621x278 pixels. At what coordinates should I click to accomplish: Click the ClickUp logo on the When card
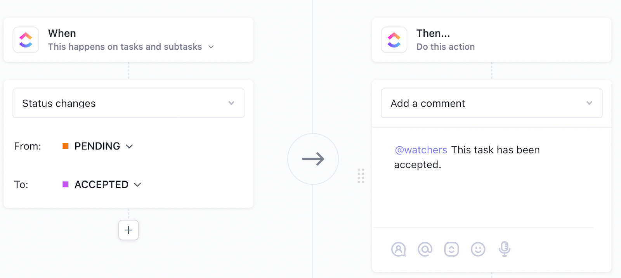click(x=26, y=40)
